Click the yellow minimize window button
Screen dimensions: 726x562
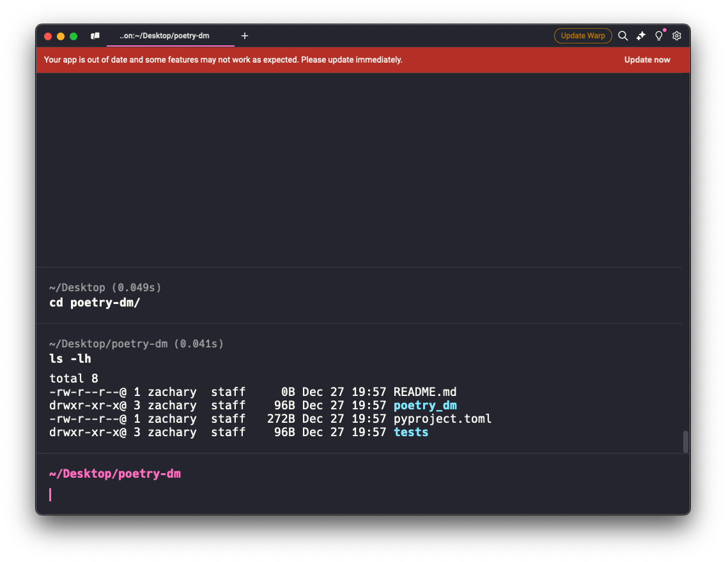point(61,36)
